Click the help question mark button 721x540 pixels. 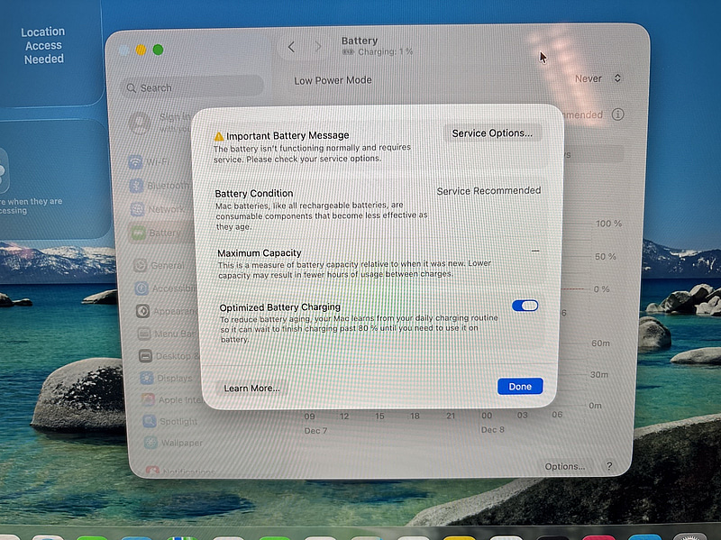pos(609,466)
